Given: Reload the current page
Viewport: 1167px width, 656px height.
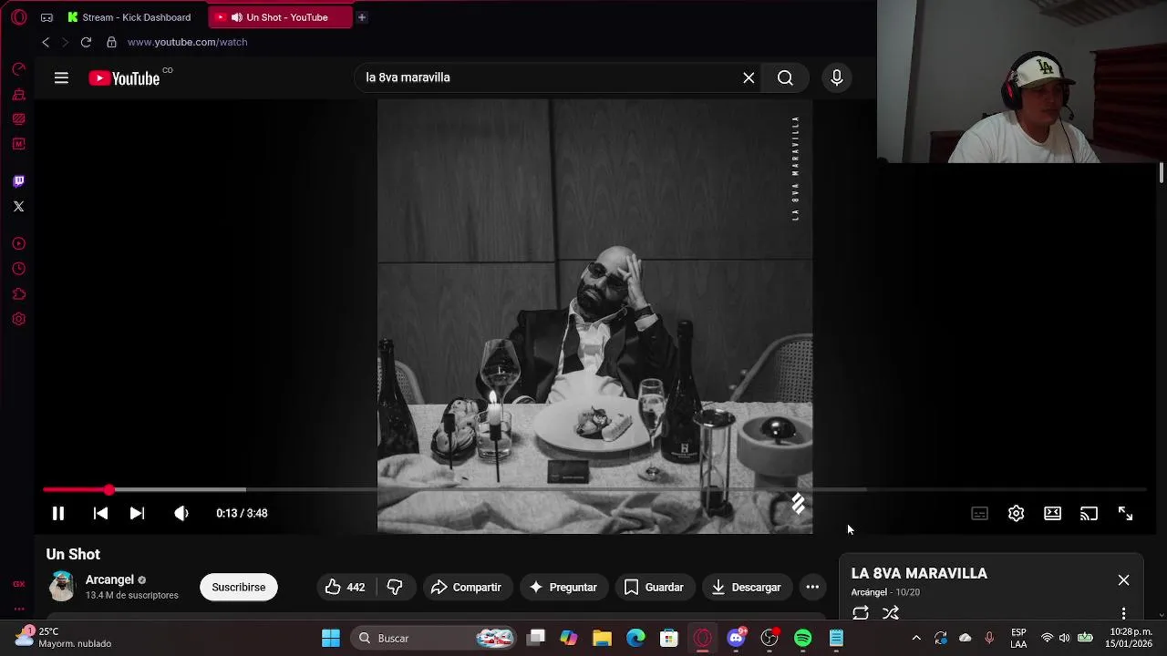Looking at the screenshot, I should [86, 42].
